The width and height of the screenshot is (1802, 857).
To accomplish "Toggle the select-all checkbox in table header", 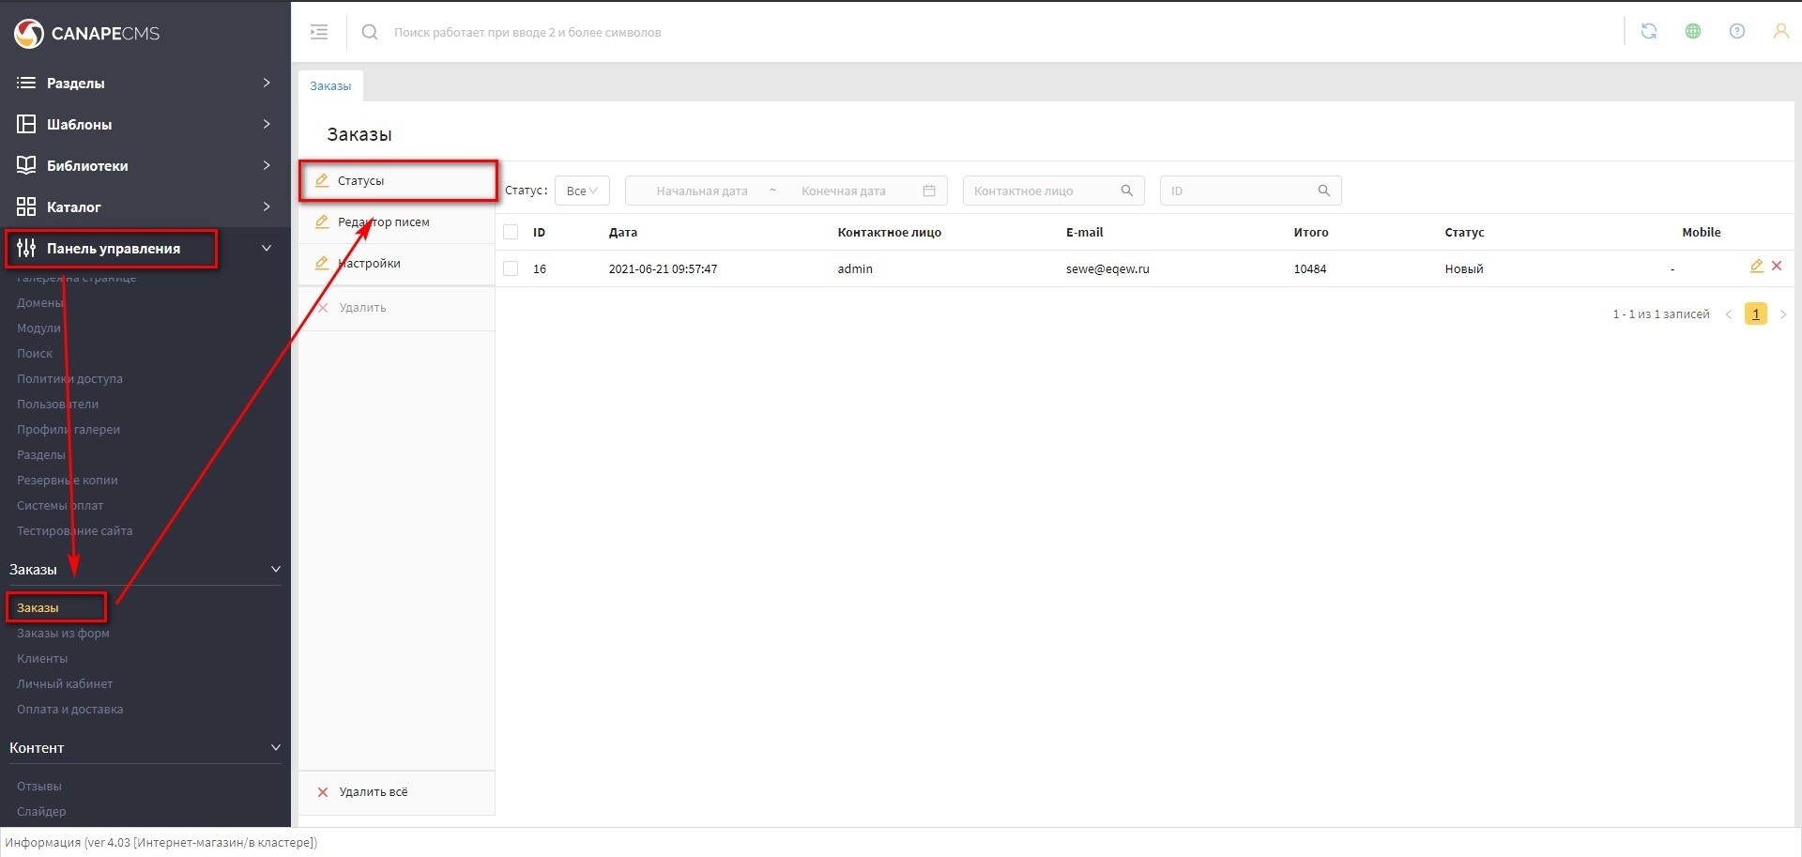I will 511,232.
